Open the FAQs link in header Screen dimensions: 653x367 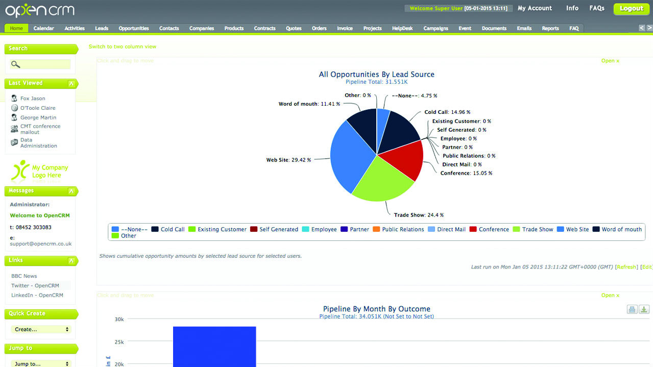pyautogui.click(x=597, y=8)
